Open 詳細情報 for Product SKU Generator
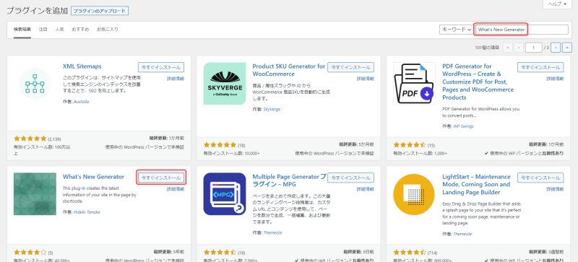 click(x=365, y=79)
